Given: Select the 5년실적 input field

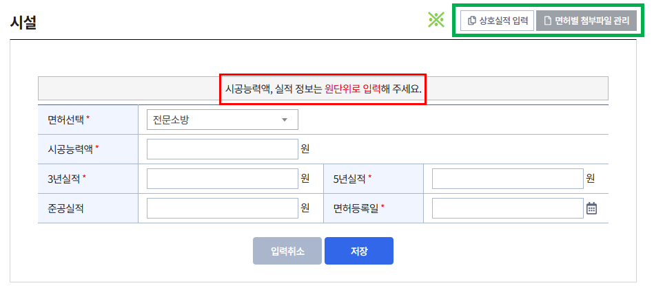Looking at the screenshot, I should tap(508, 179).
